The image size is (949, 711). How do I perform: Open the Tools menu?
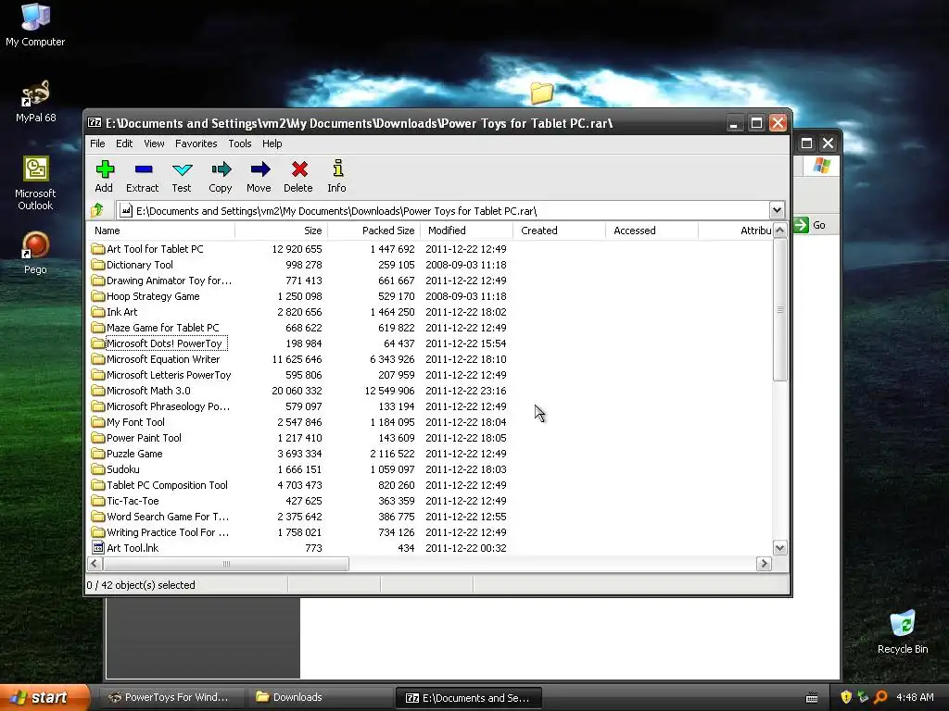pyautogui.click(x=240, y=143)
